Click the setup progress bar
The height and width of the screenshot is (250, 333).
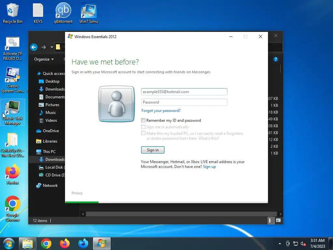click(166, 202)
